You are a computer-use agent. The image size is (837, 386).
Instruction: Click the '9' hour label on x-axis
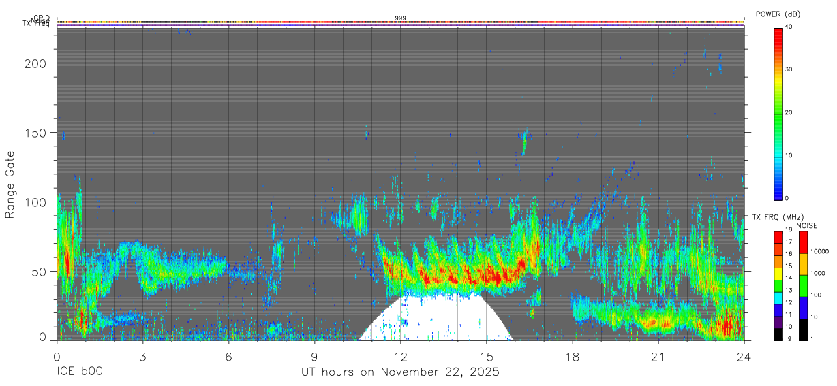[x=314, y=357]
